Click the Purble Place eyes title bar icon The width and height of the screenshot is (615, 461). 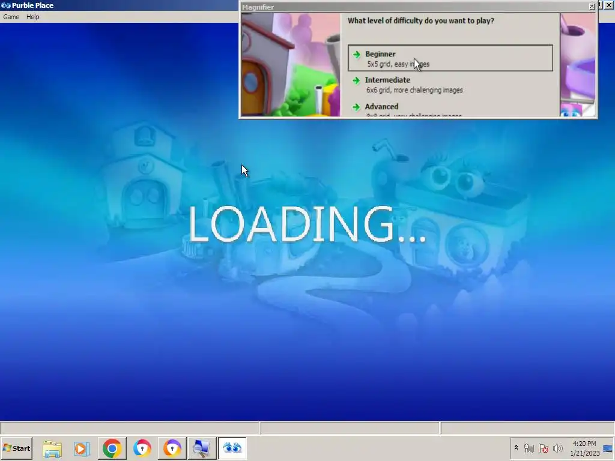coord(5,5)
